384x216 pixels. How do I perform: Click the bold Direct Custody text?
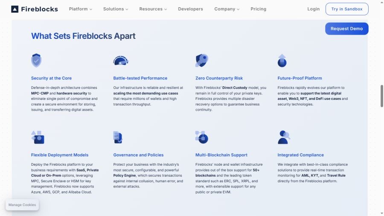235,88
